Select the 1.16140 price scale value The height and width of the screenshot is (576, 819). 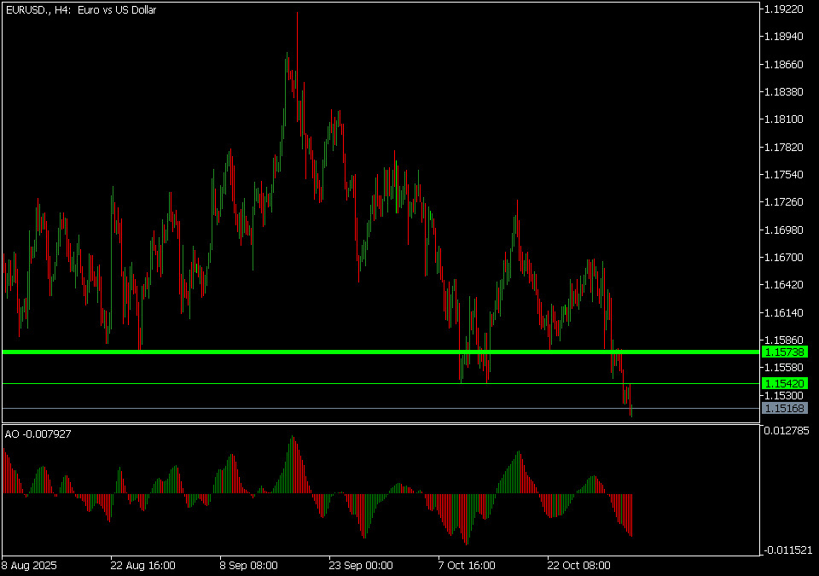784,312
